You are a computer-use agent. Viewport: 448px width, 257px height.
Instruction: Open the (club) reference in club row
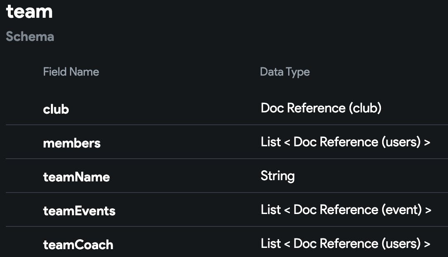pos(365,108)
